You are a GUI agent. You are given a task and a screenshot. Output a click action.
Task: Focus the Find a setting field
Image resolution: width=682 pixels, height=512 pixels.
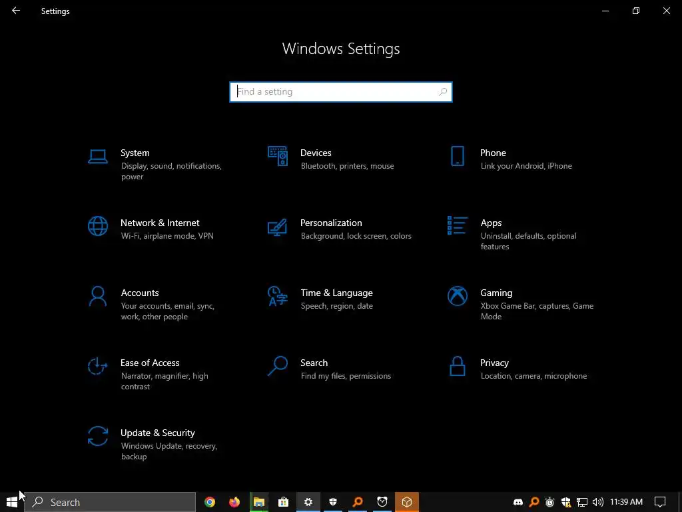tap(341, 92)
